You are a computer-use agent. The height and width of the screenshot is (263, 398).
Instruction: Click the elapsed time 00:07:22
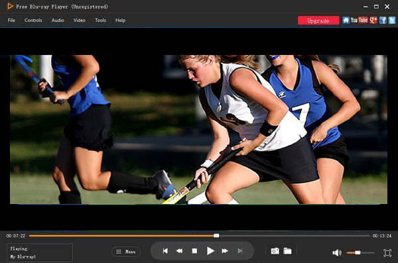(x=16, y=236)
